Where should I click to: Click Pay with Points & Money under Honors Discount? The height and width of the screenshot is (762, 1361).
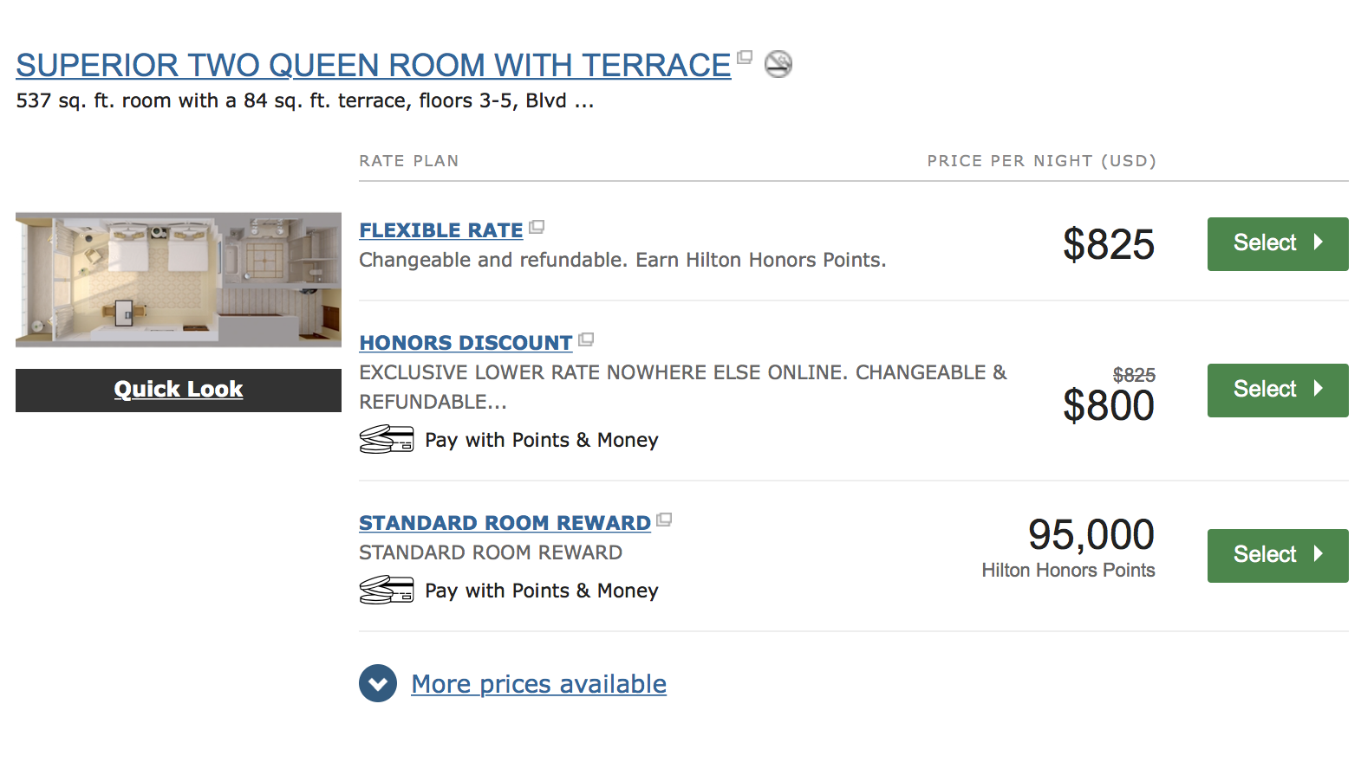click(x=542, y=440)
